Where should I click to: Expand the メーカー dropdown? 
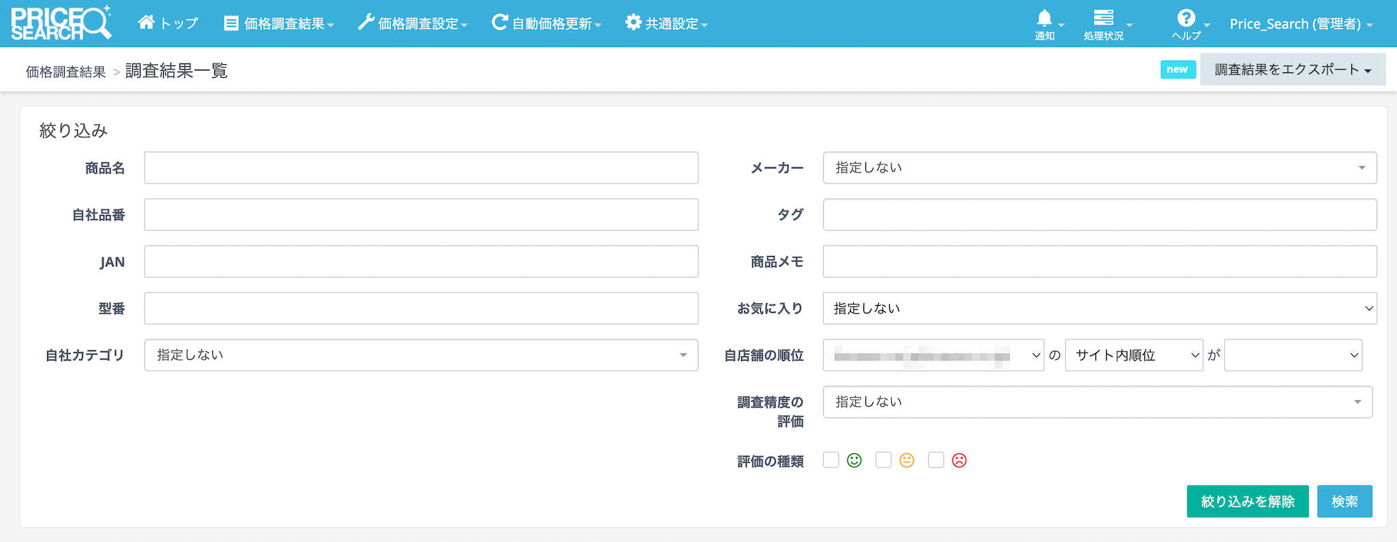pos(1099,168)
